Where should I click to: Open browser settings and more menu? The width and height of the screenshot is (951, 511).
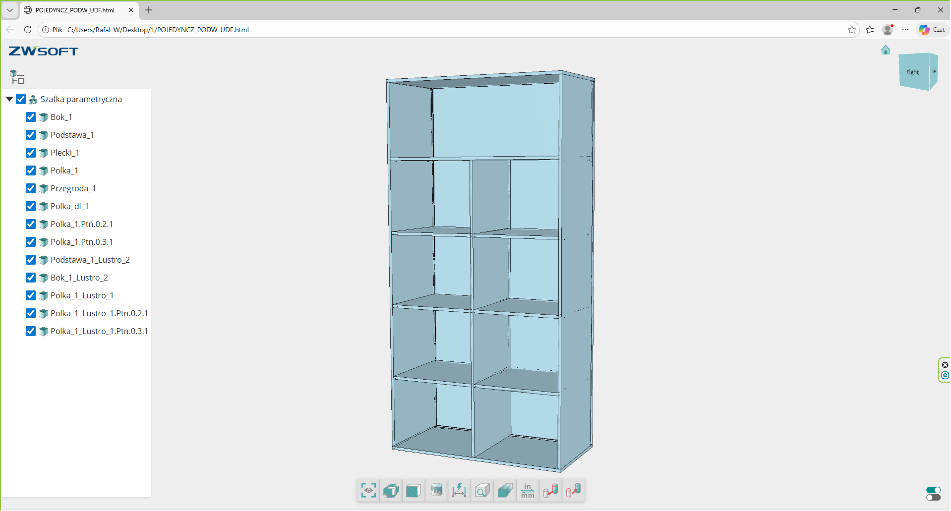click(x=905, y=30)
